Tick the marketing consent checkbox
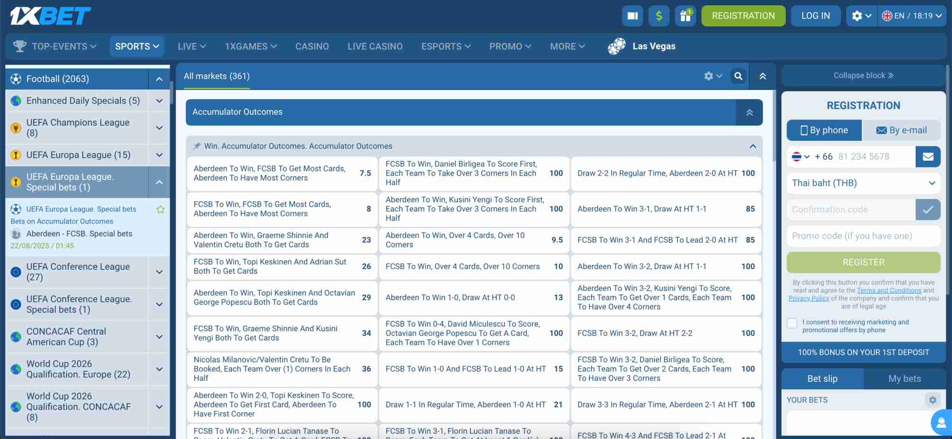952x439 pixels. 792,323
